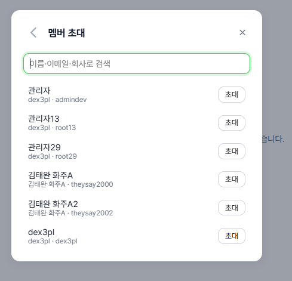
Task: Invite 김태완 화주A using its 초대 button
Action: click(x=232, y=179)
